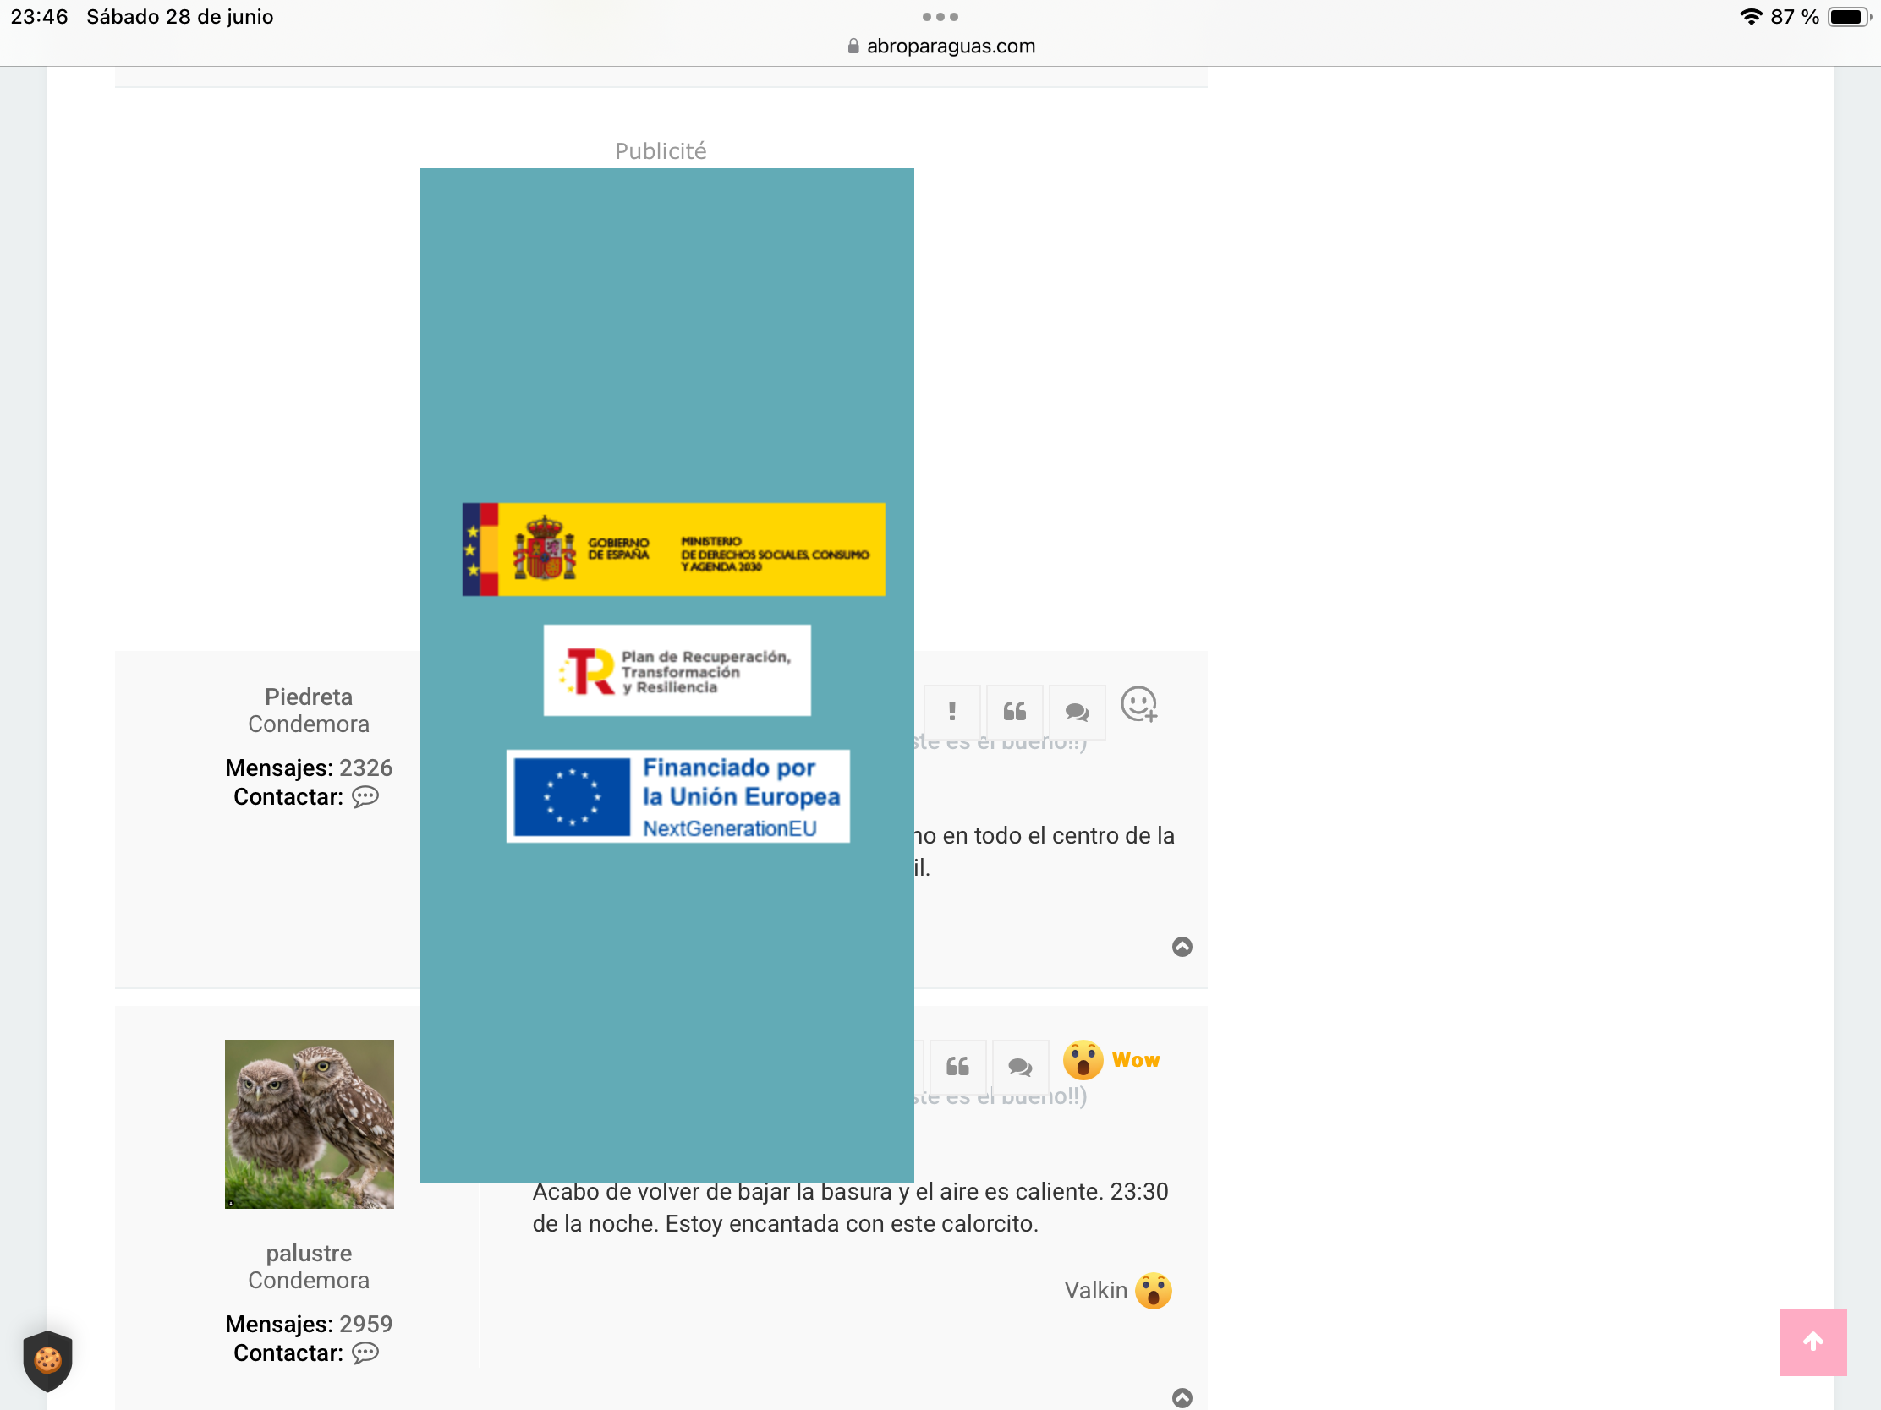Add a reaction with the smiley-plus icon

click(x=1138, y=704)
